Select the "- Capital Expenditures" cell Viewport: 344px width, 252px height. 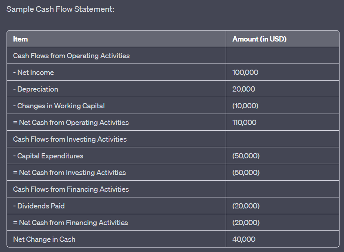tap(48, 156)
